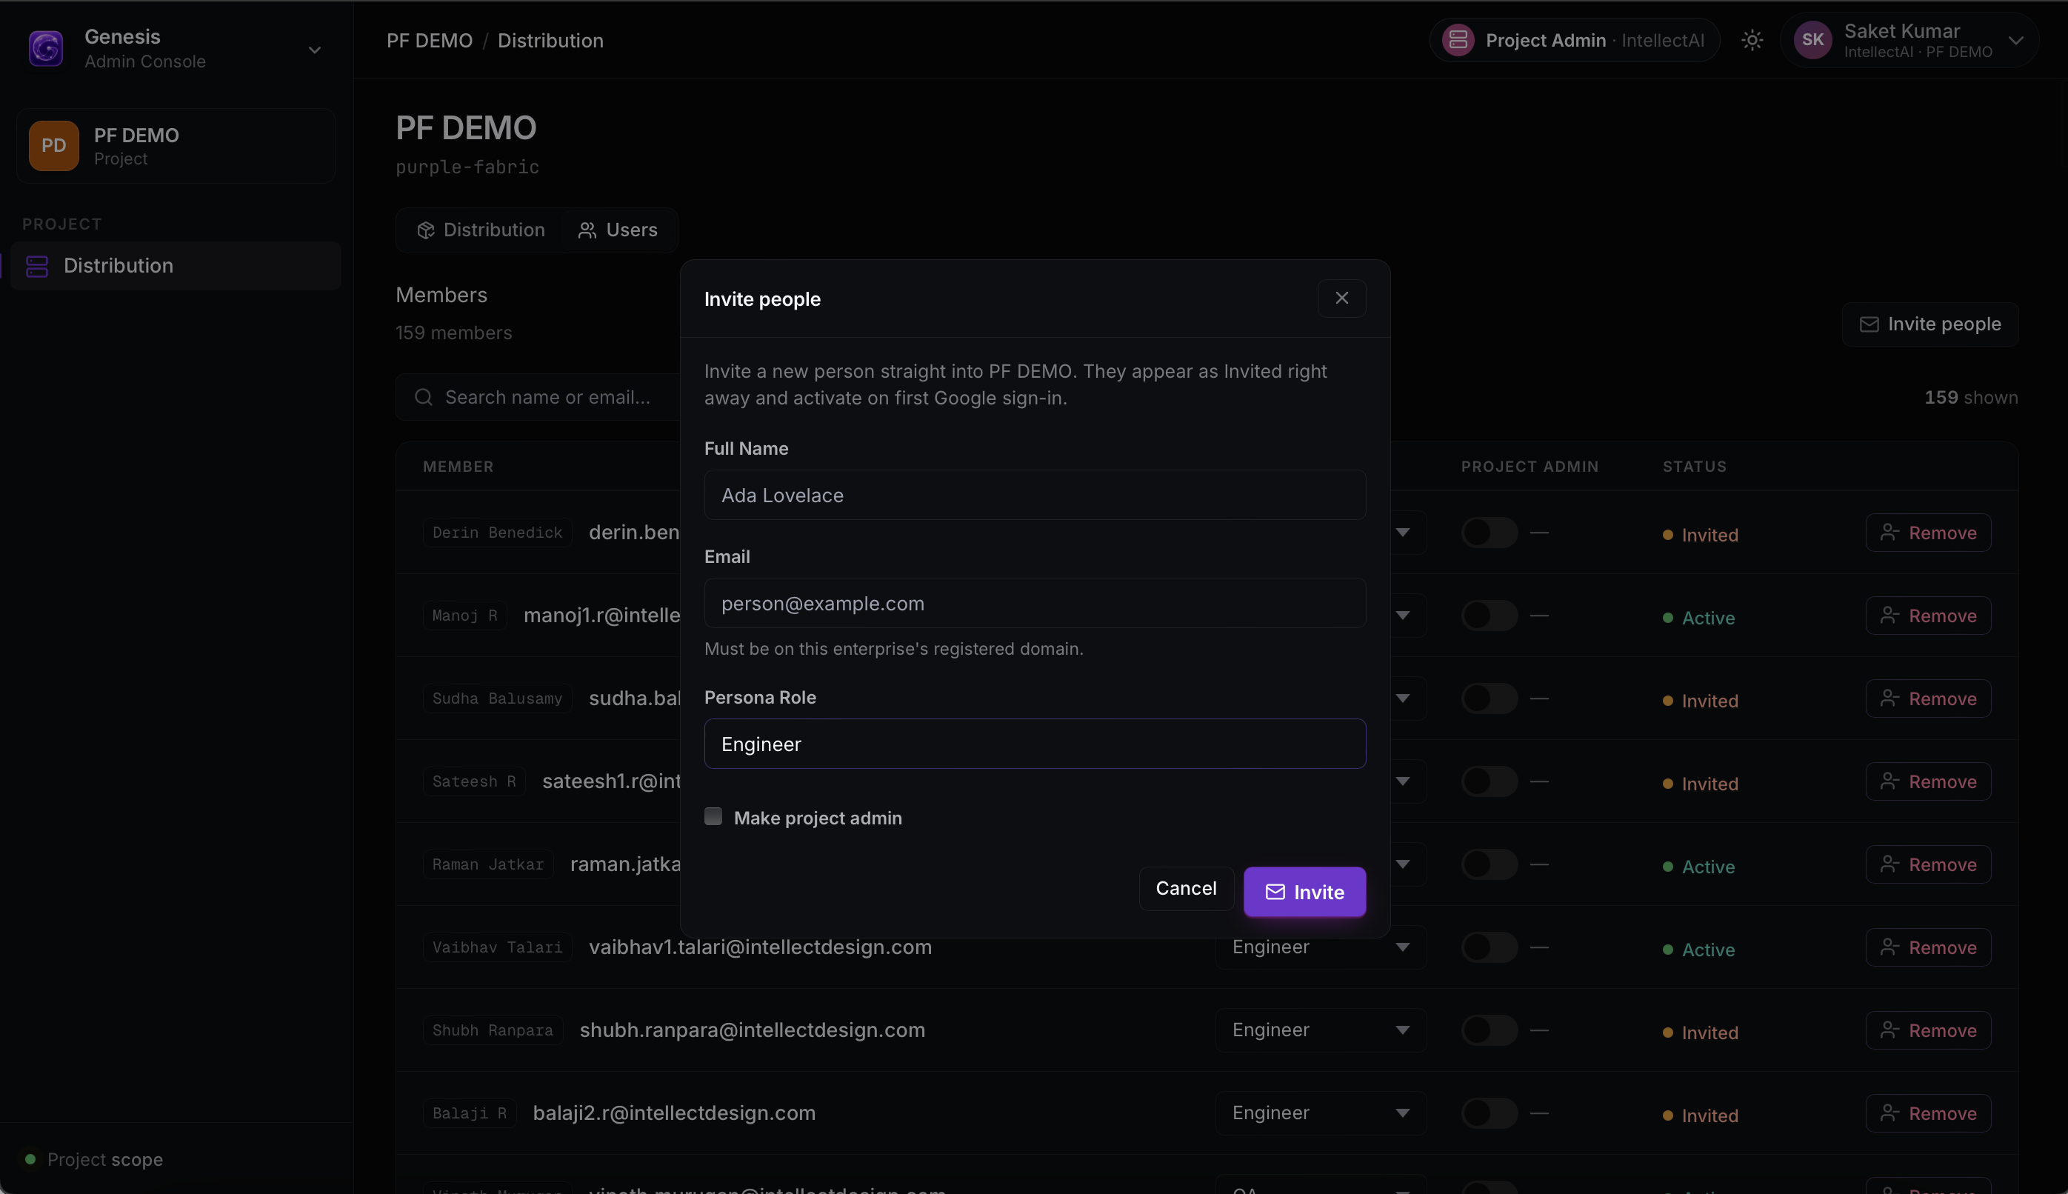Toggle project admin for Sudha Balusamy
This screenshot has width=2068, height=1194.
pyautogui.click(x=1489, y=698)
